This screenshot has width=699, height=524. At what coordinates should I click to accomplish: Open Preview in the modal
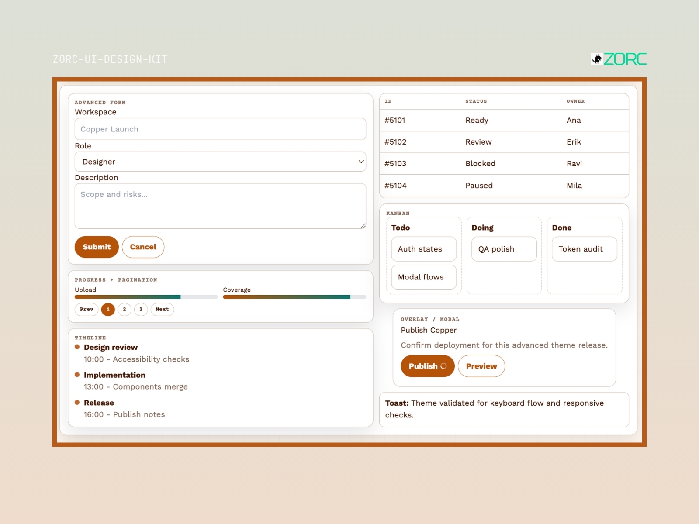tap(481, 366)
